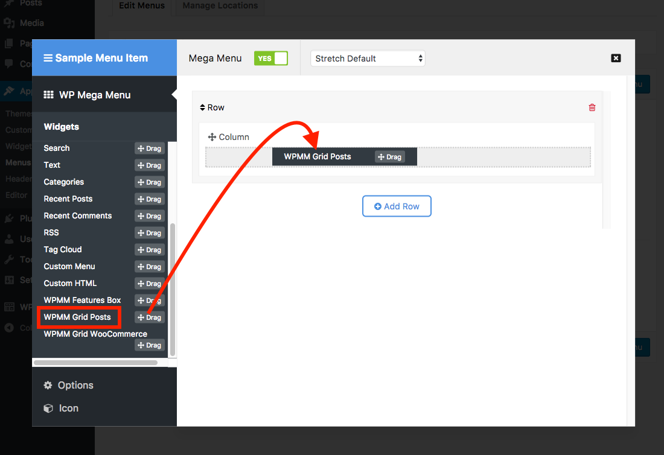The width and height of the screenshot is (664, 455).
Task: Delete the Row with trash icon
Action: pyautogui.click(x=592, y=107)
